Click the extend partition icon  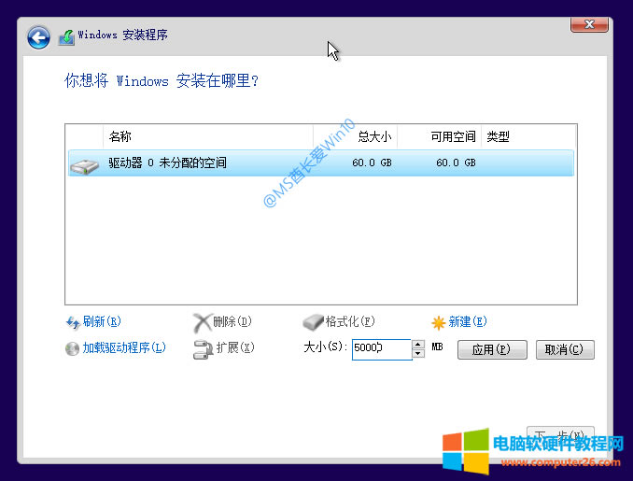(203, 349)
